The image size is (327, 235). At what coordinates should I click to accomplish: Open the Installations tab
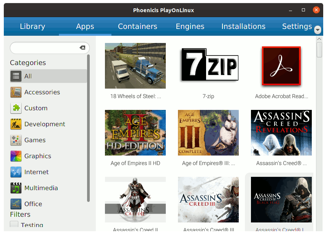[243, 26]
